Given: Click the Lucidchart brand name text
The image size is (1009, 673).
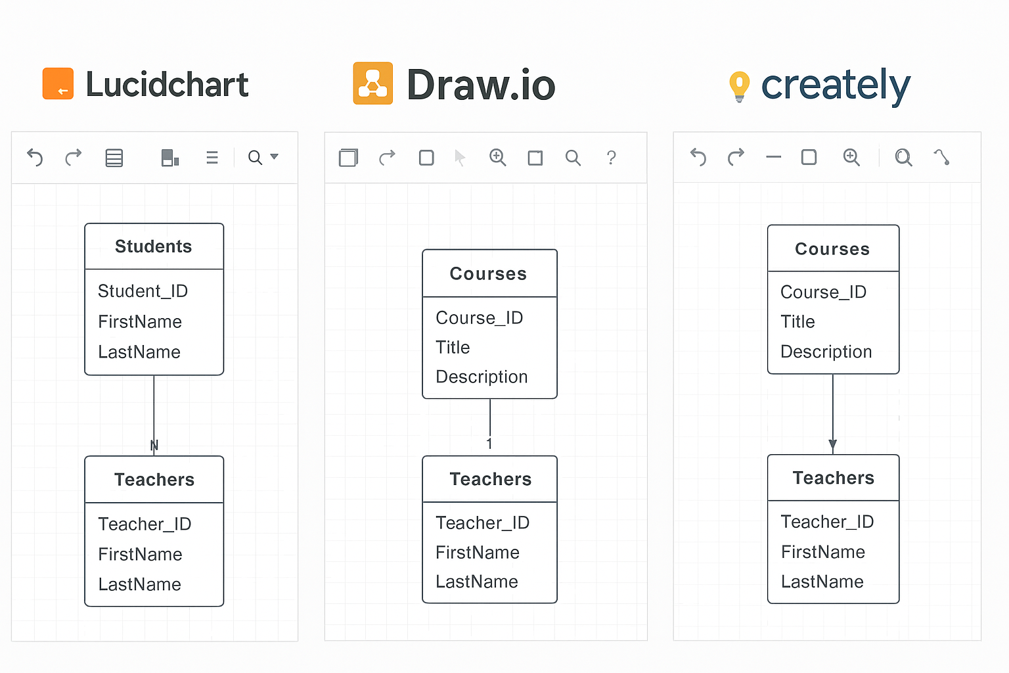Looking at the screenshot, I should [167, 85].
